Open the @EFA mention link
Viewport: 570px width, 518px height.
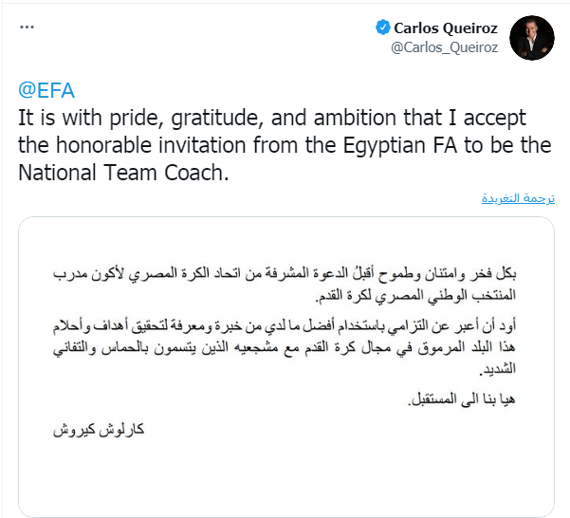[x=47, y=91]
